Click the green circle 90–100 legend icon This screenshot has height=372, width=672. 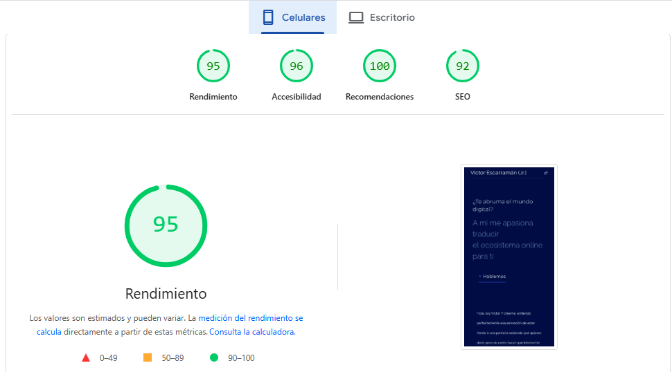tap(214, 357)
